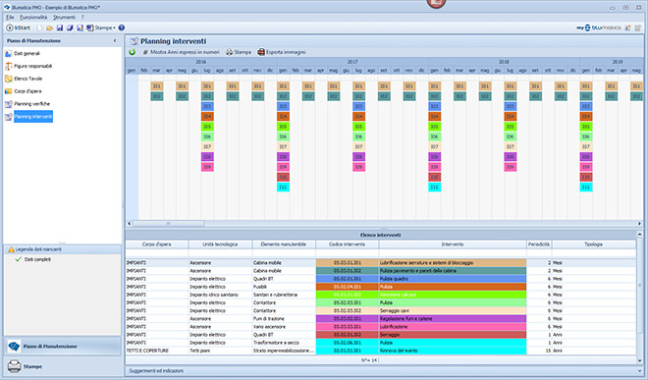Screen dimensions: 648x380
Task: Open help via blue question mark icon
Action: point(122,27)
